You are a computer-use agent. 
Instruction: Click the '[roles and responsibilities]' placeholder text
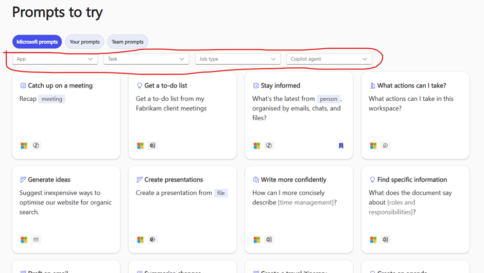[x=392, y=207]
